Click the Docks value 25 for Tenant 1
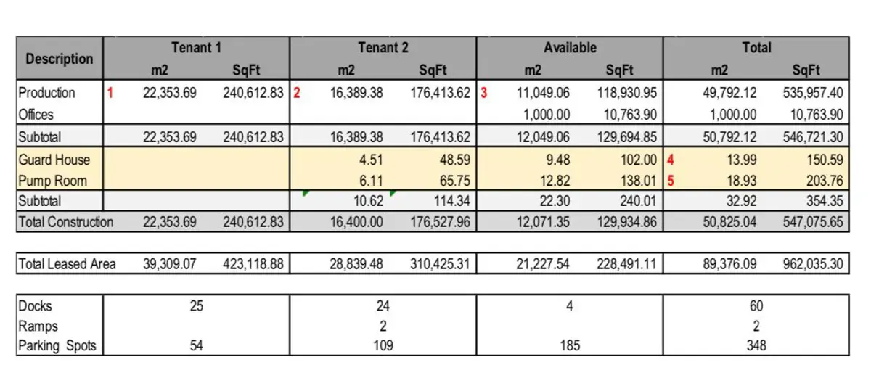This screenshot has width=871, height=378. [x=196, y=306]
